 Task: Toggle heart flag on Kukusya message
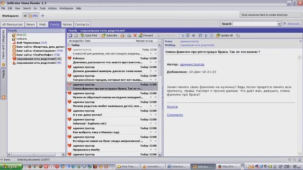(70, 58)
